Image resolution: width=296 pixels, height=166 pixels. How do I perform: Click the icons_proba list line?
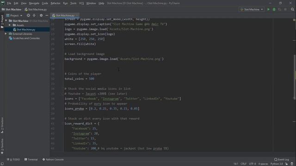tap(102, 109)
